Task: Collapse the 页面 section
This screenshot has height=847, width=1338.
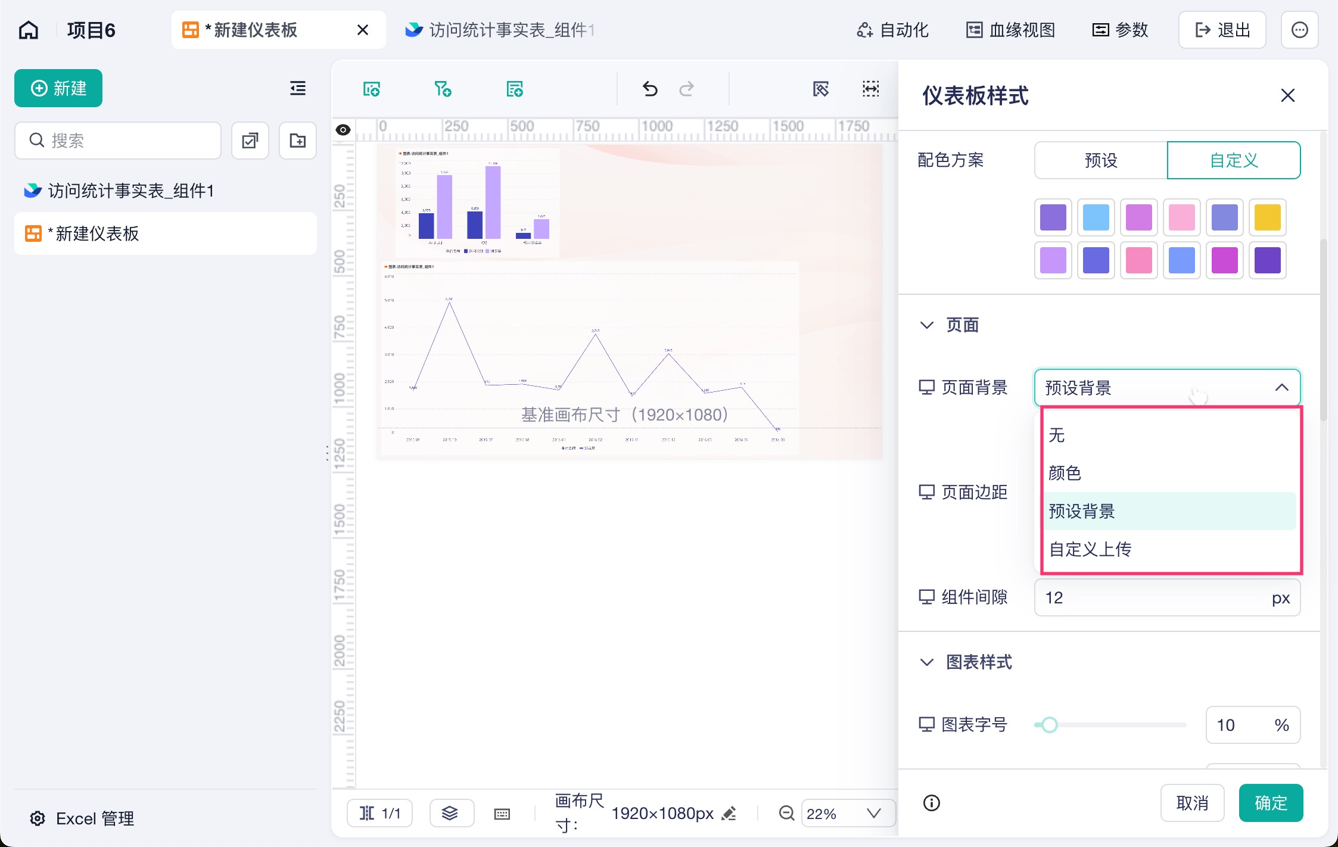Action: 927,325
